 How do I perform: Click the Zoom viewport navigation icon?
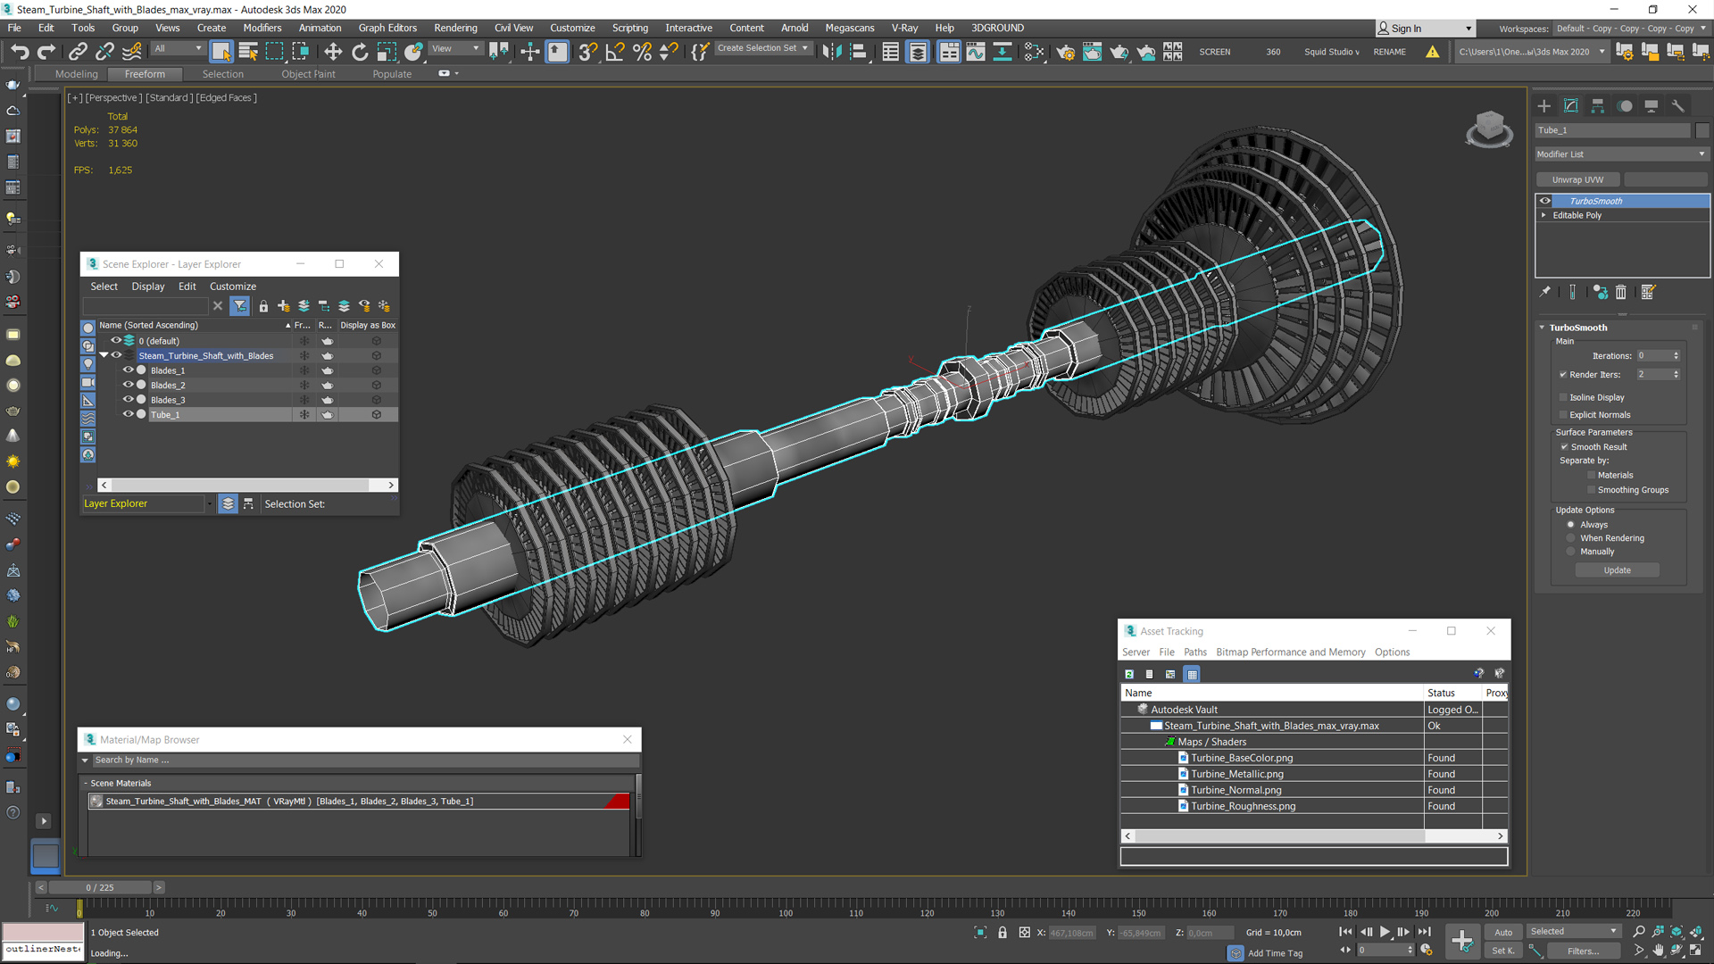pyautogui.click(x=1639, y=932)
